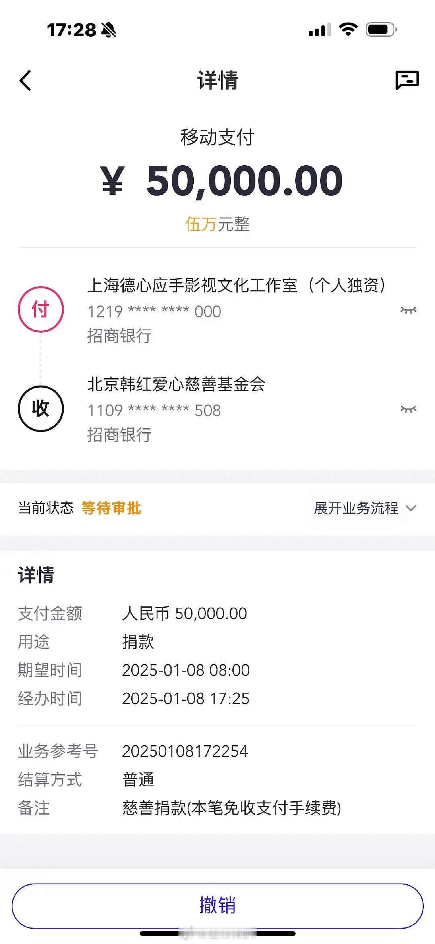The image size is (435, 944).
Task: Reveal payer account number with eye icon
Action: pos(408,310)
